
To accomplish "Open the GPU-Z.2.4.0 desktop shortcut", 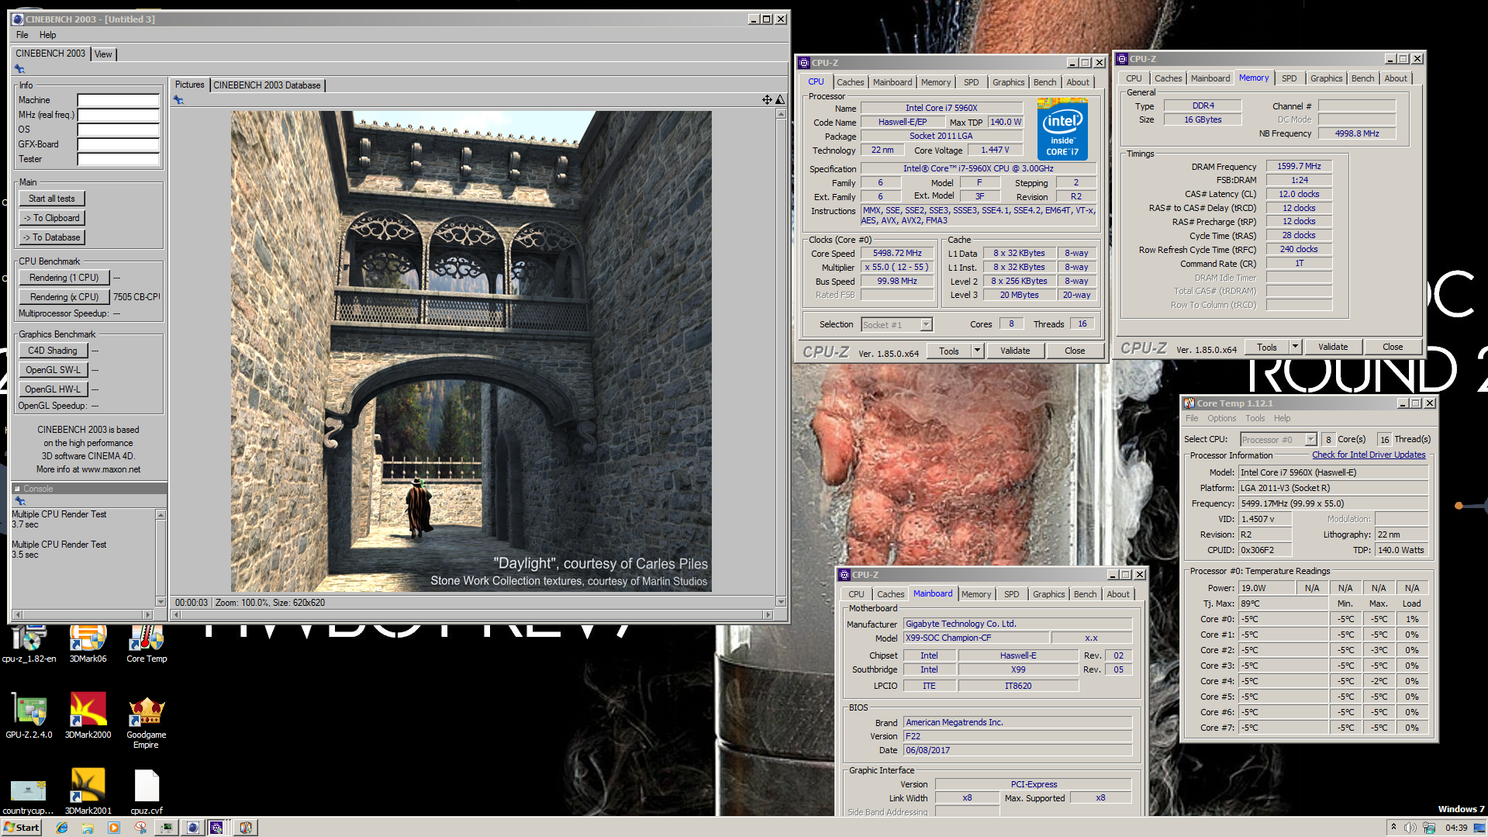I will pos(29,715).
